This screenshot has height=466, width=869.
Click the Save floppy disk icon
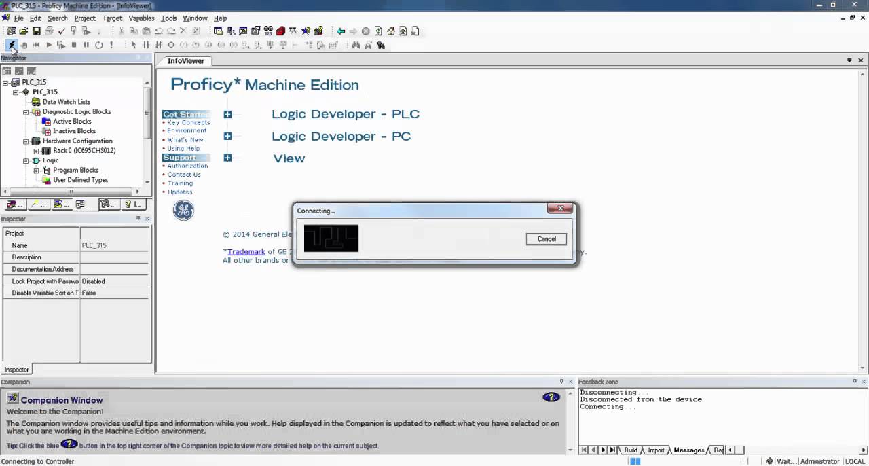click(x=36, y=31)
